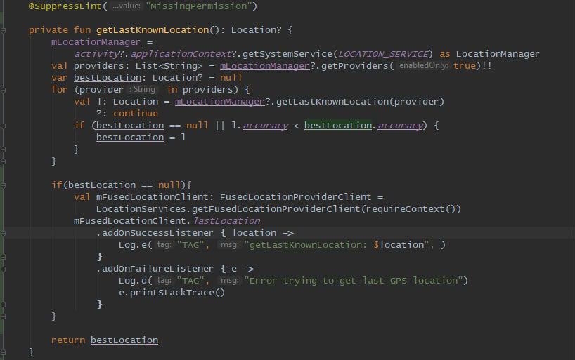Click the @SuppressLint annotation

(65, 6)
